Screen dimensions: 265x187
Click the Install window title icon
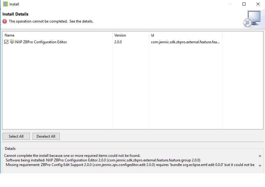click(x=5, y=4)
